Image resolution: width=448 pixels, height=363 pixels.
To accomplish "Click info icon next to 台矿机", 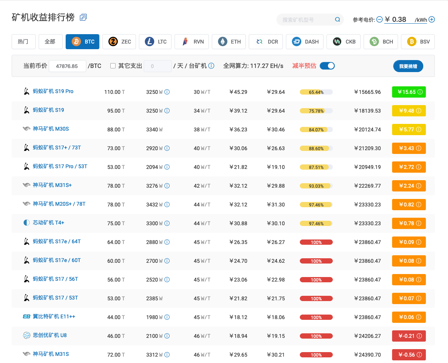I will click(x=211, y=66).
